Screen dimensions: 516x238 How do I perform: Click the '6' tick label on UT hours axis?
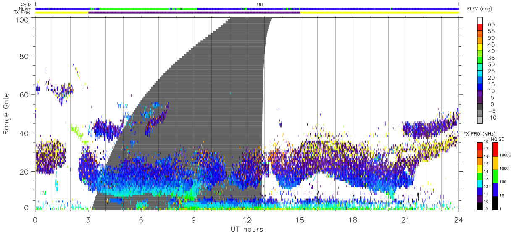pos(141,220)
